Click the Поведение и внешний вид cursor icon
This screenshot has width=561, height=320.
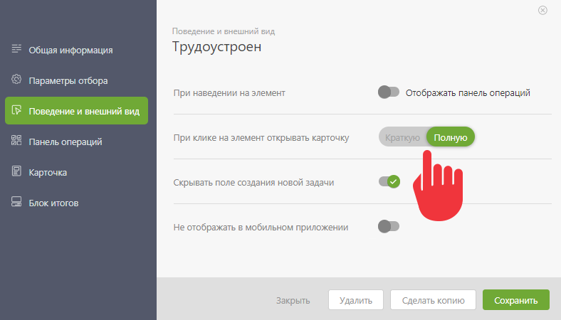pos(16,110)
